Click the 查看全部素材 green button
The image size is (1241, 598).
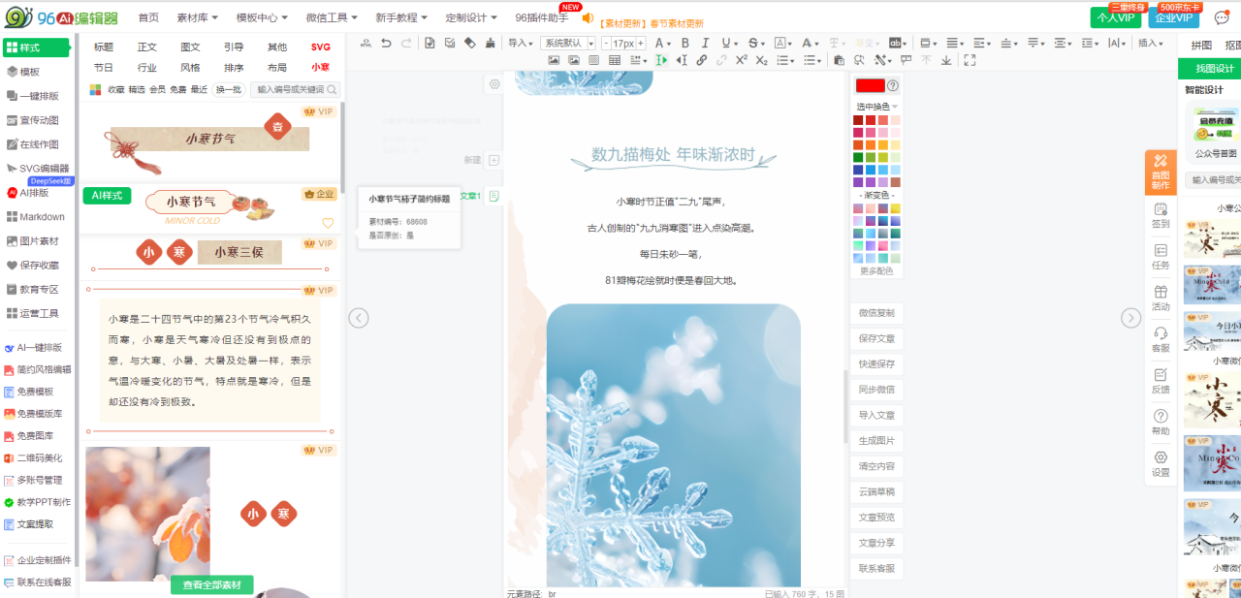point(212,584)
